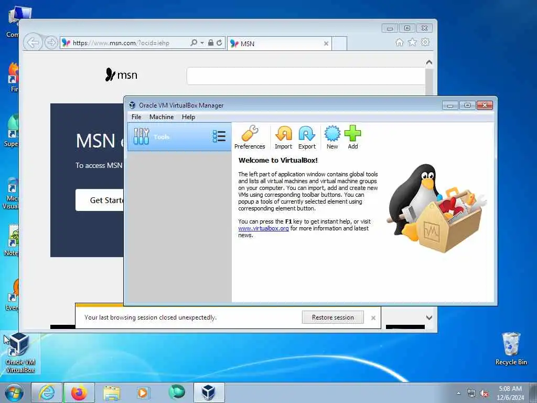Refresh the MSN page in IE
The image size is (537, 403).
219,43
